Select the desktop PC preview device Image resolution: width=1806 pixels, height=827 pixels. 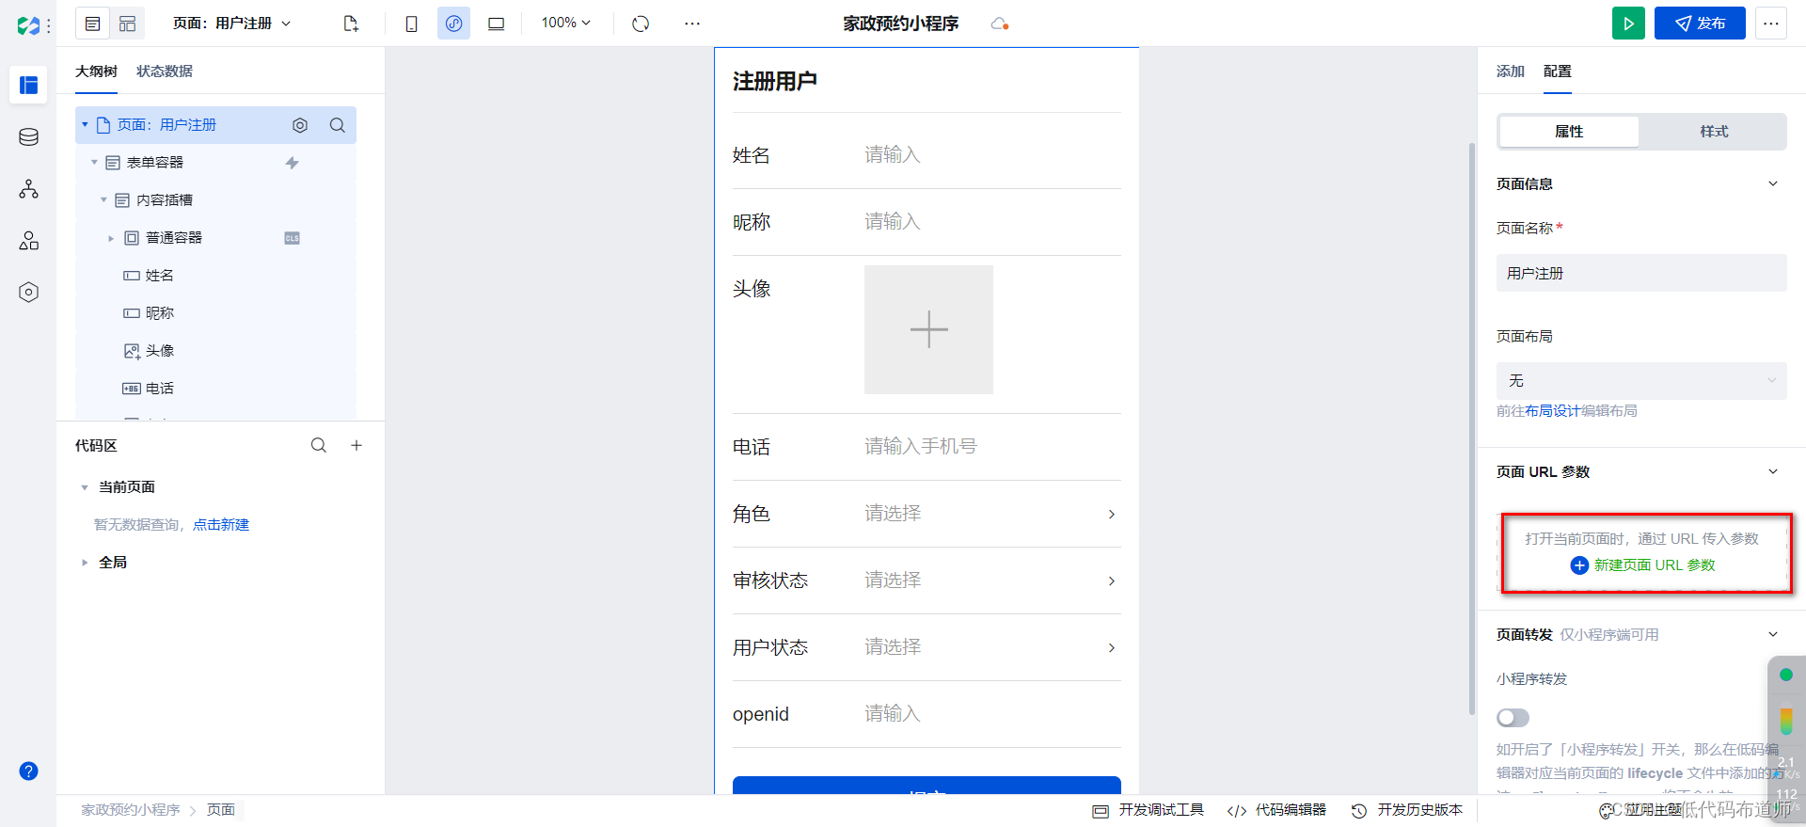[496, 24]
